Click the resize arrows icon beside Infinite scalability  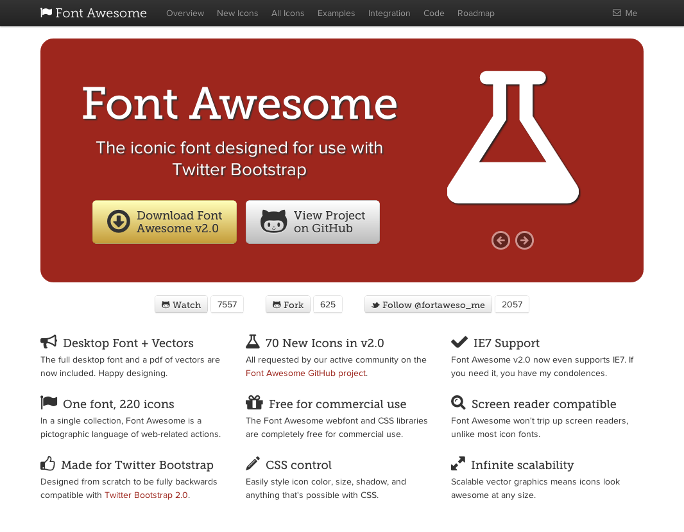pos(458,463)
